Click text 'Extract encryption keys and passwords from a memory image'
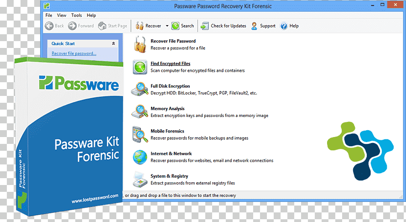The image size is (406, 222). click(209, 116)
